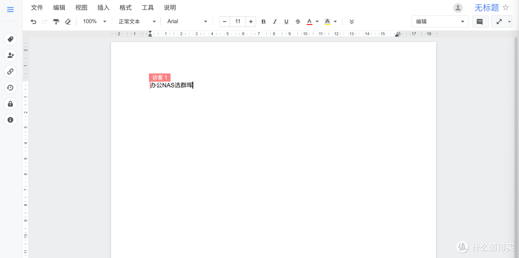519x258 pixels.
Task: Click the add person share icon
Action: click(x=10, y=55)
